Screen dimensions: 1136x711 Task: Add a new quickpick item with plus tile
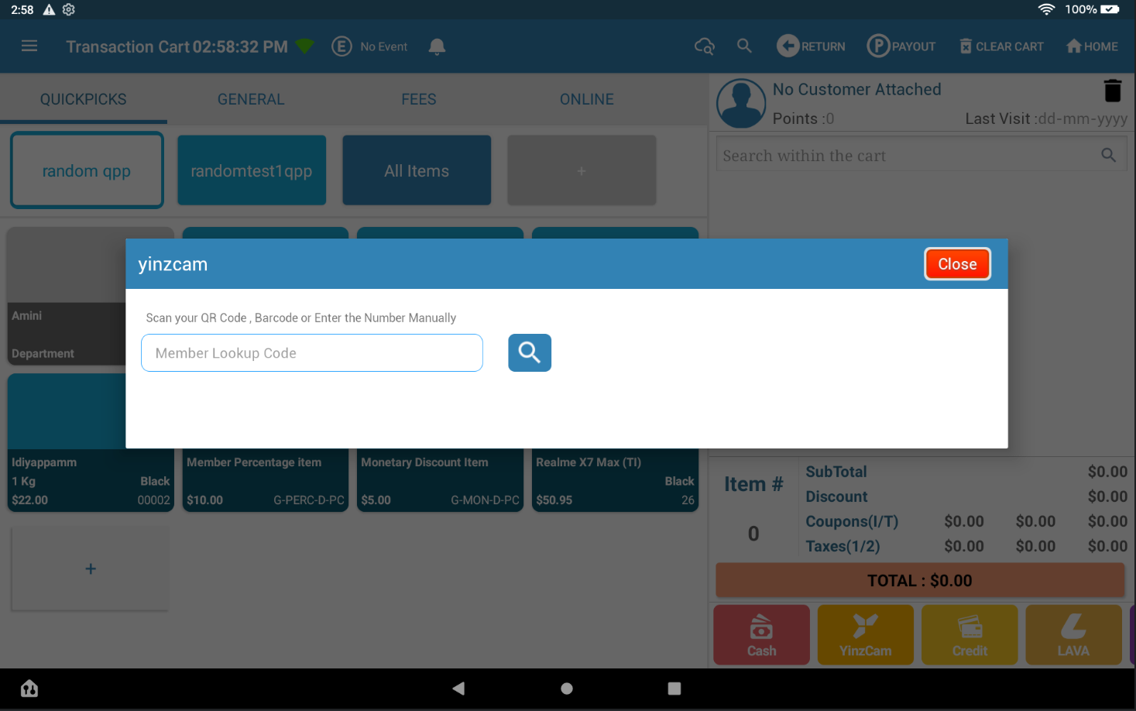coord(91,569)
